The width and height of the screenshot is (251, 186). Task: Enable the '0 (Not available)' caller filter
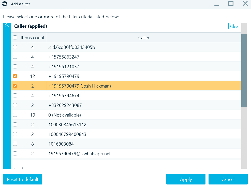click(15, 115)
